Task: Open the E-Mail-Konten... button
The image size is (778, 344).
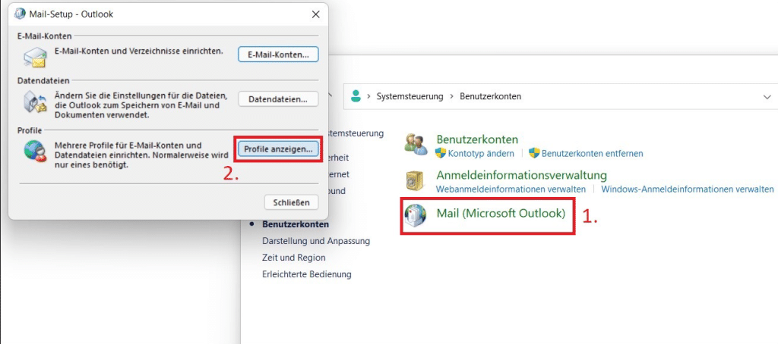Action: click(x=278, y=55)
